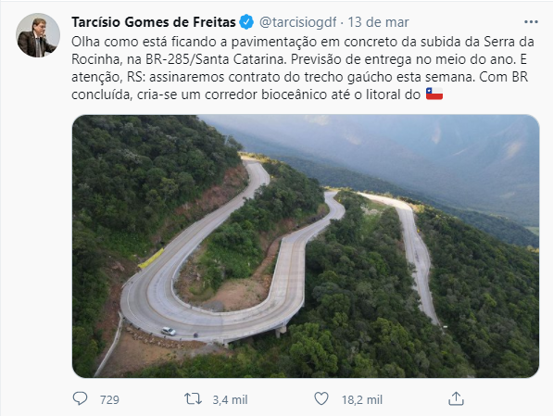This screenshot has width=553, height=416.
Task: Click the tweet line mentioning corredor bioceânico
Action: (258, 95)
